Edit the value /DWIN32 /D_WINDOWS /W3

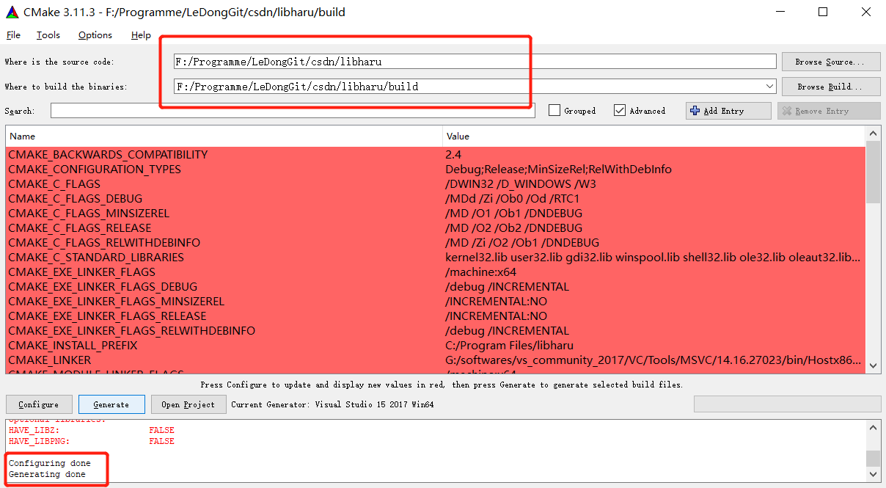(521, 184)
